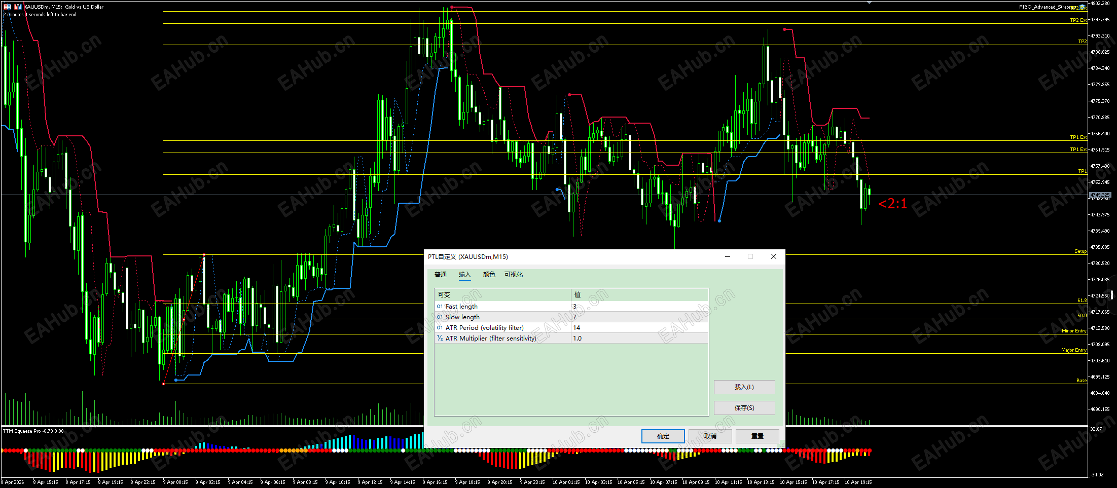Click the 10 Apr 01:15 time label

(x=566, y=482)
